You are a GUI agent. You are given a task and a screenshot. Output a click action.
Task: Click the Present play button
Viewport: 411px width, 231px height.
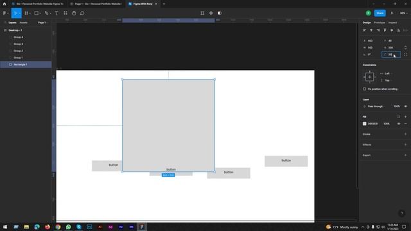pyautogui.click(x=392, y=13)
